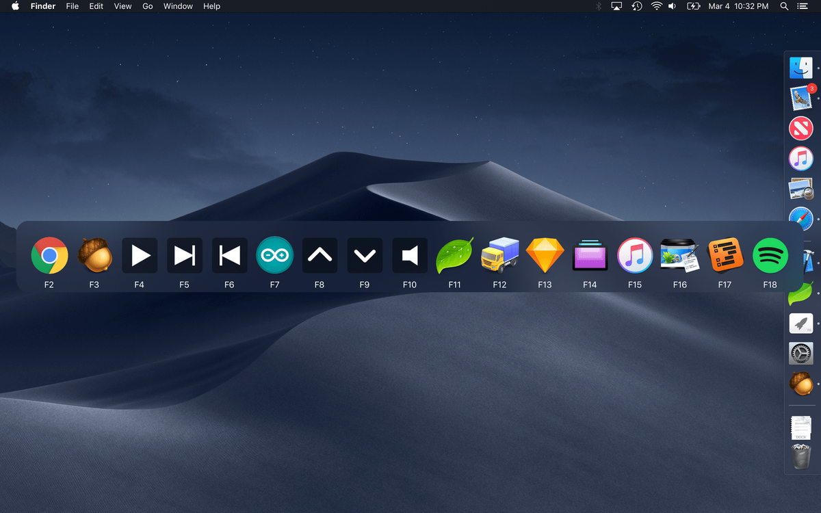Open the AirPlay display menu
Image resolution: width=821 pixels, height=513 pixels.
click(x=616, y=6)
